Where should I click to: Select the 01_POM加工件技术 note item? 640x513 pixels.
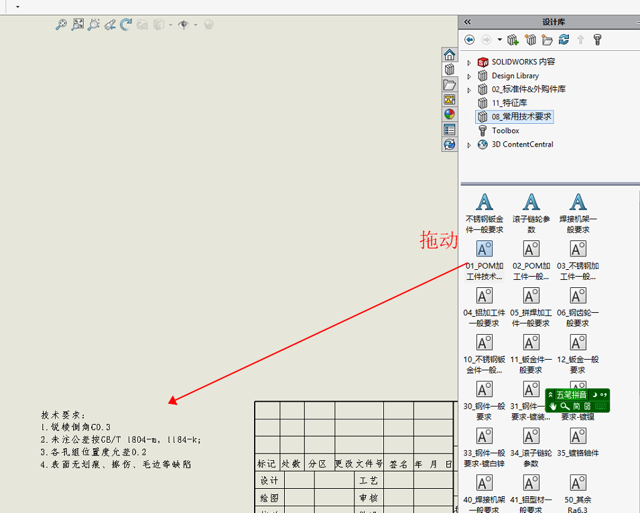485,261
